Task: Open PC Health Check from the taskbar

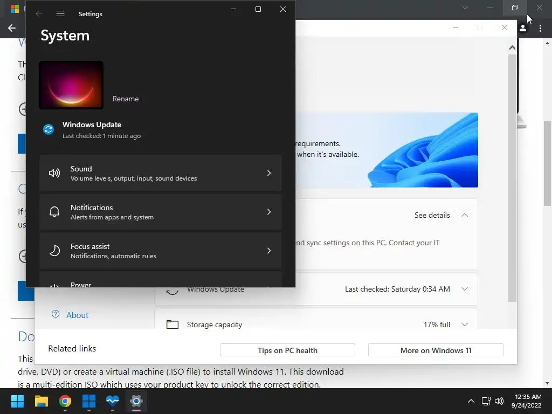Action: pyautogui.click(x=113, y=401)
